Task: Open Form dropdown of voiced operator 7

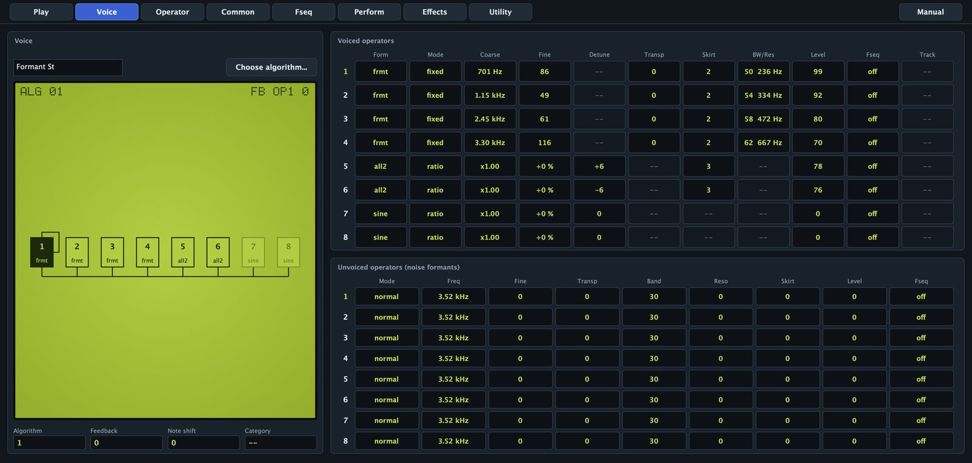Action: click(380, 214)
